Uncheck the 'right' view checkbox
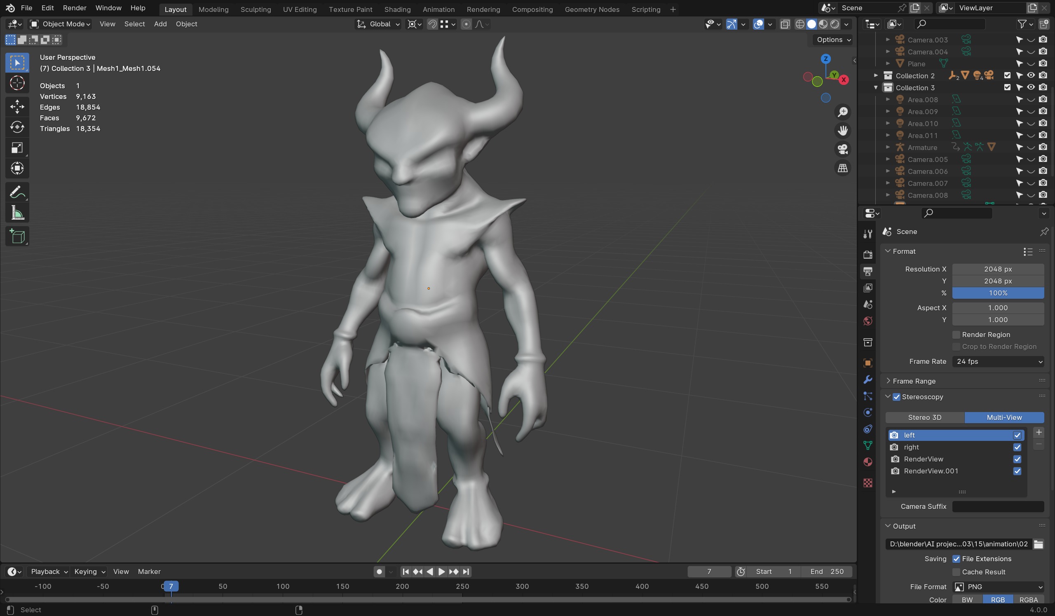The image size is (1055, 616). pyautogui.click(x=1017, y=447)
